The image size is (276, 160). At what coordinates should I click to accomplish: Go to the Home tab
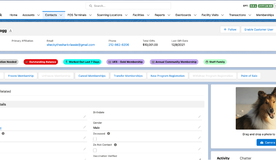[x=13, y=15]
